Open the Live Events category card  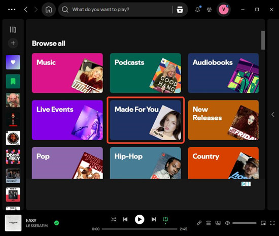pos(67,120)
